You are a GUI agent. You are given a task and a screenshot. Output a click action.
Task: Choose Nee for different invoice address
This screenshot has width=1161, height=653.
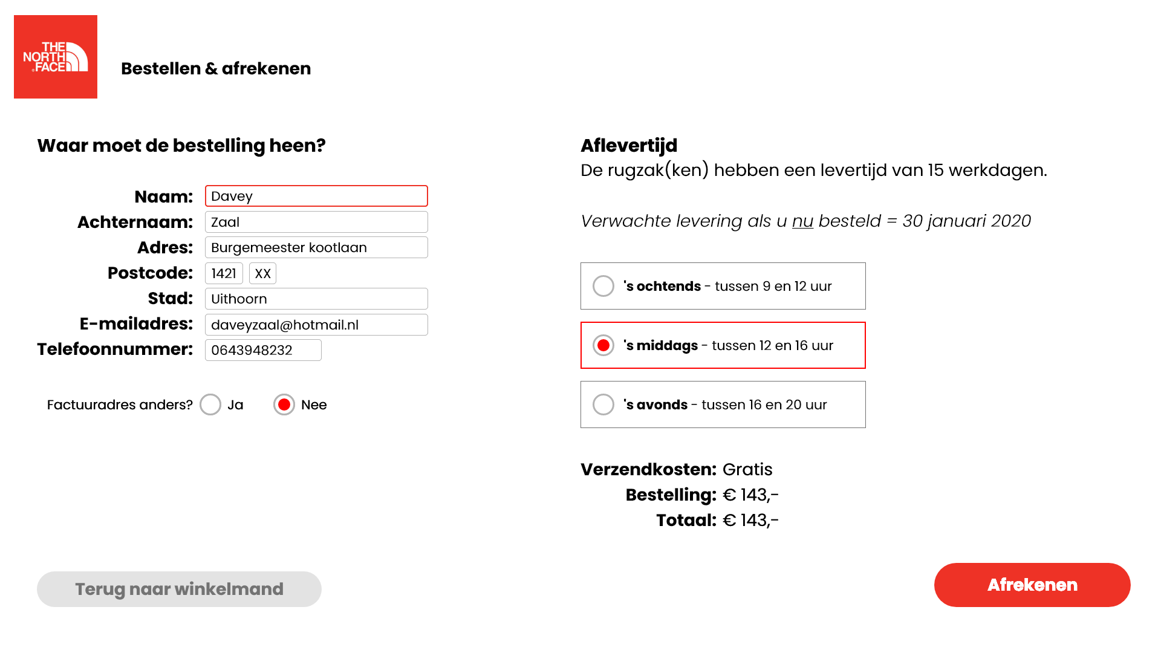pos(284,404)
